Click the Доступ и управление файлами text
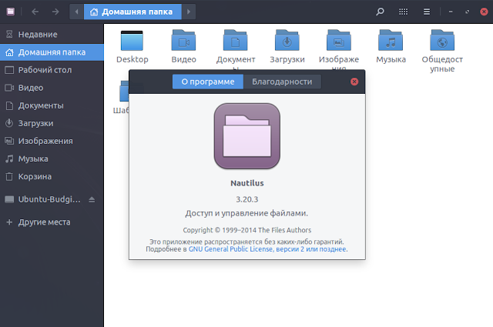The height and width of the screenshot is (327, 493). pyautogui.click(x=246, y=213)
